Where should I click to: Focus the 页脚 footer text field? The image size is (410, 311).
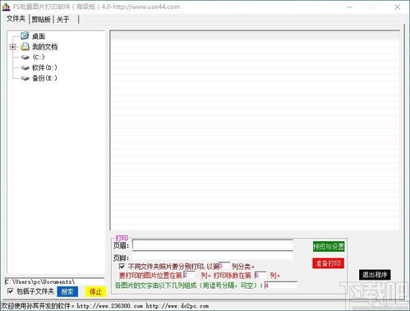[x=213, y=257]
